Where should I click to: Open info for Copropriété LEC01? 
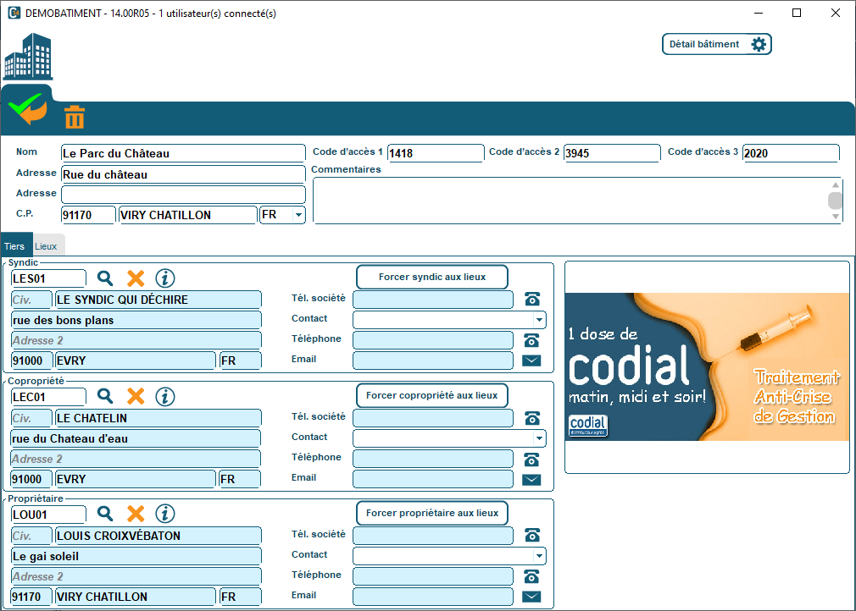tap(165, 396)
